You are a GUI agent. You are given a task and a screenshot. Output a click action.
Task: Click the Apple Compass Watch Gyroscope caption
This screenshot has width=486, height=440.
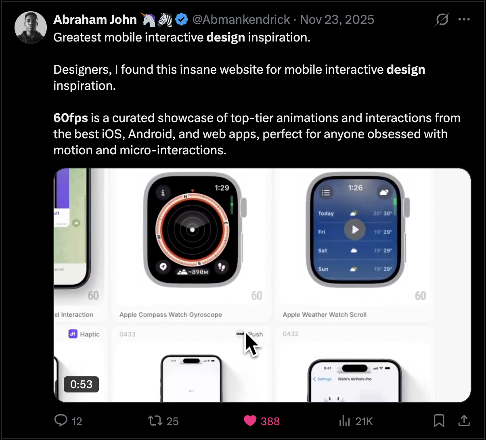[171, 315]
